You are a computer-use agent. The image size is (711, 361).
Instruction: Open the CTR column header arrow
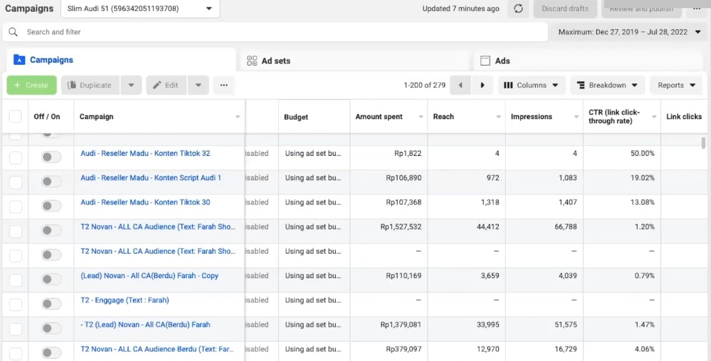coord(654,117)
